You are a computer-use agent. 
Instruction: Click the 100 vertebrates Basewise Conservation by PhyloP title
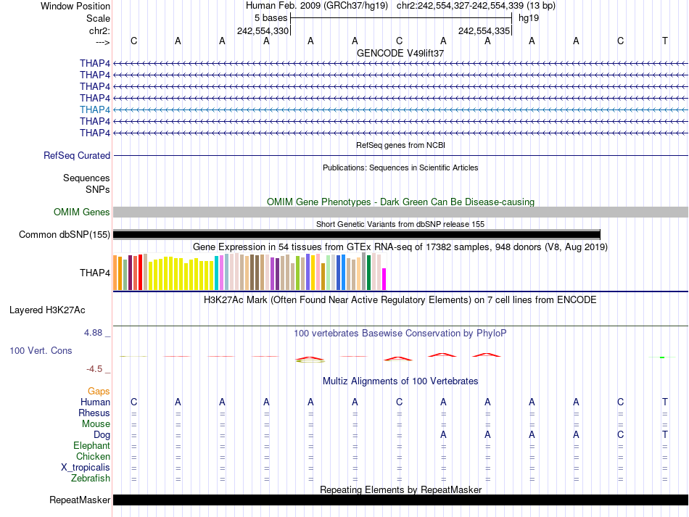click(x=400, y=333)
